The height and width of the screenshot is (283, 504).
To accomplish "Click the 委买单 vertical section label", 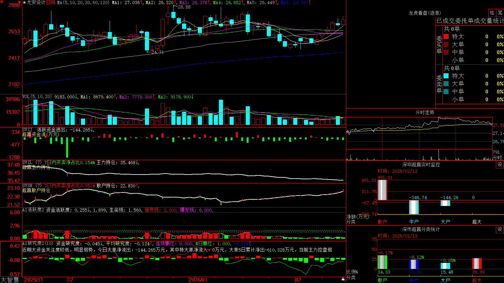I will 439,45.
